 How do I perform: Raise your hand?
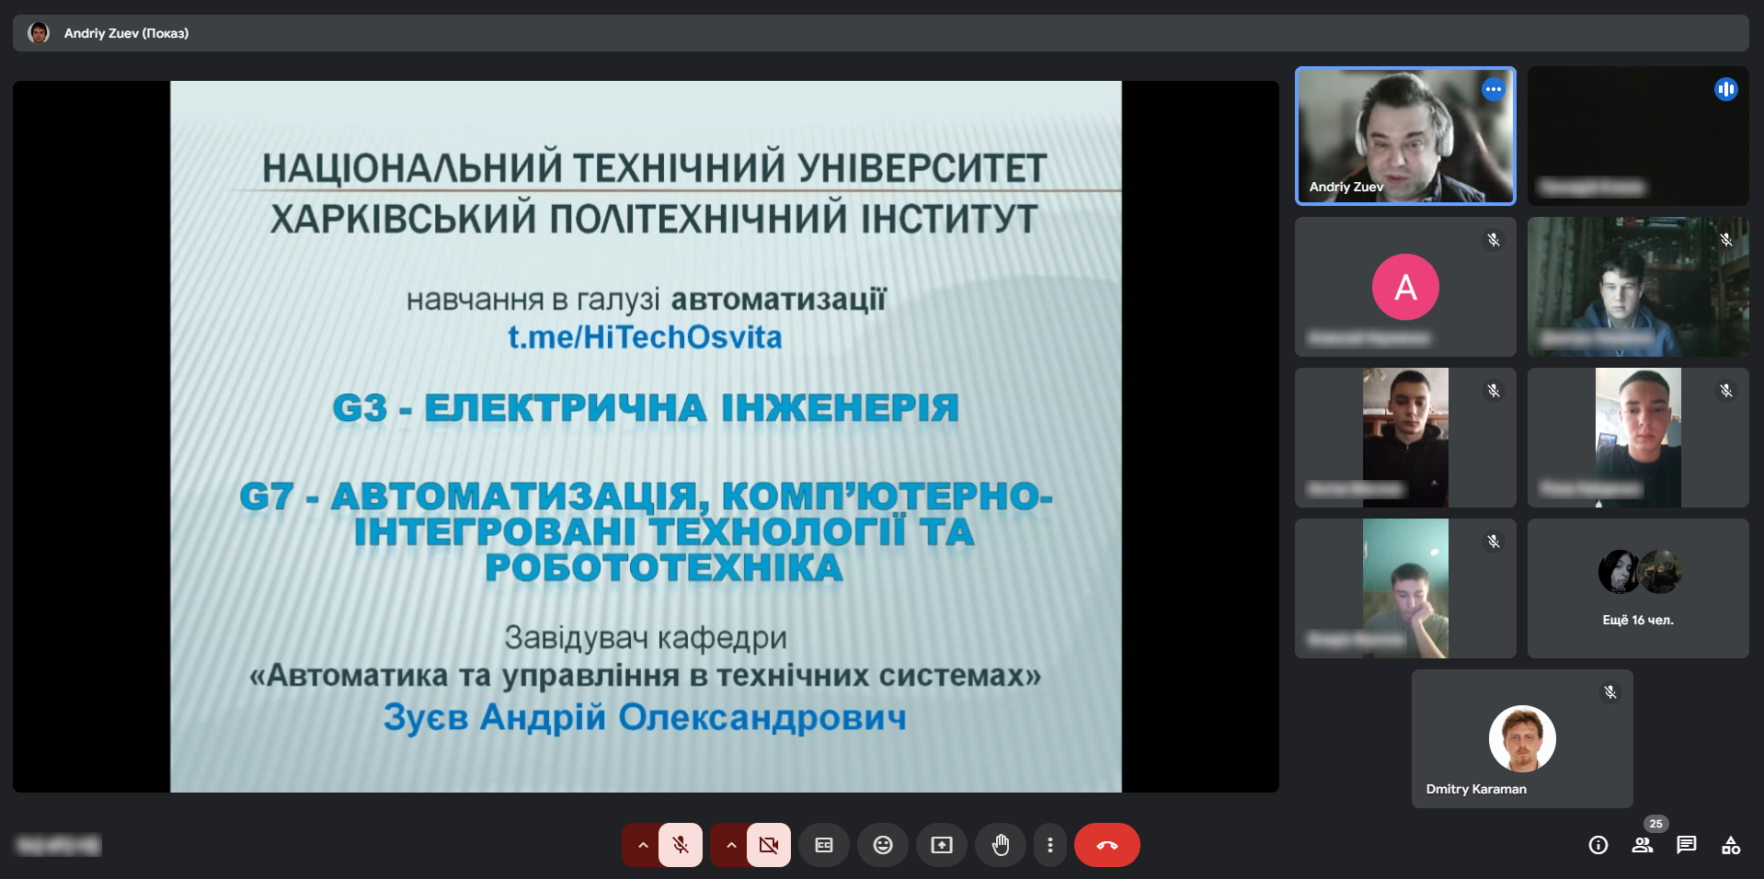(1001, 845)
